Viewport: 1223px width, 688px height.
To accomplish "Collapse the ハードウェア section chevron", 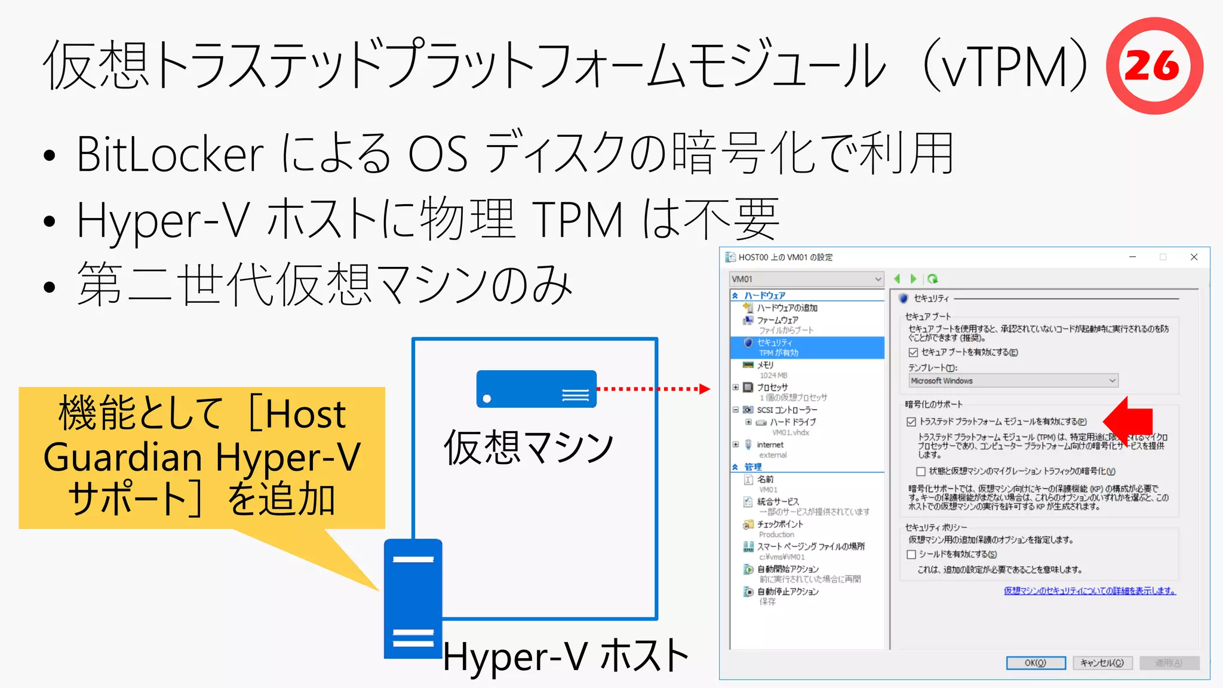I will (x=735, y=296).
